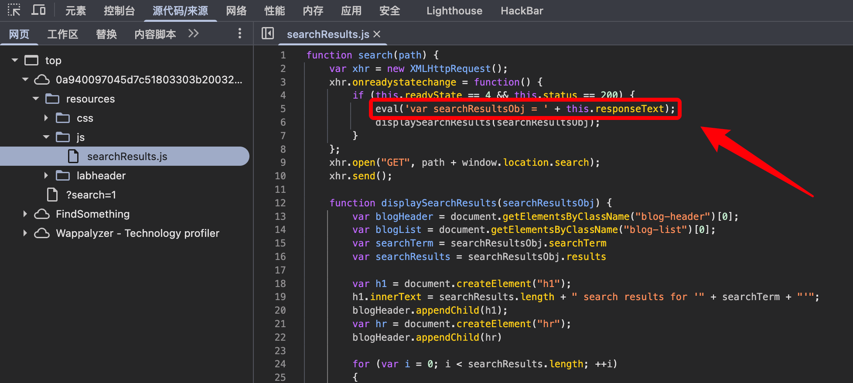Collapse the js folder arrow

[x=46, y=137]
